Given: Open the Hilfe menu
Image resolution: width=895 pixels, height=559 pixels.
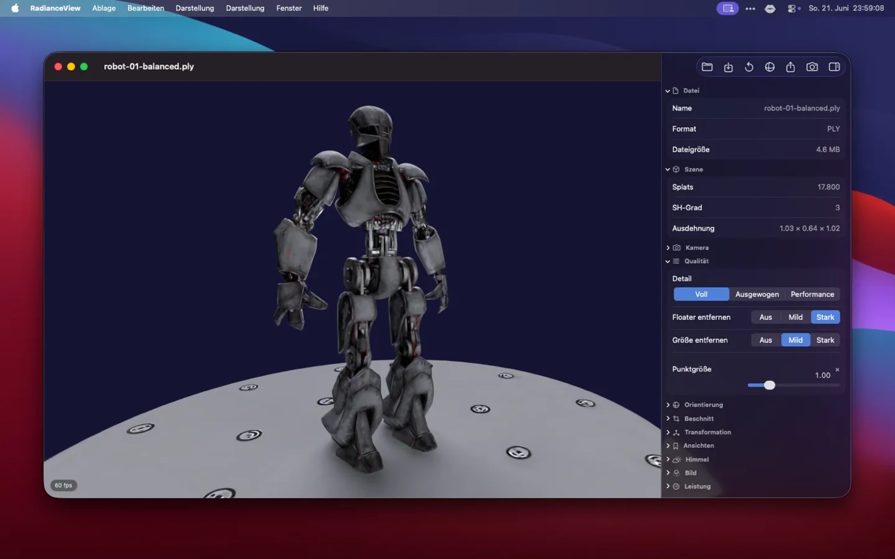Looking at the screenshot, I should (x=321, y=8).
